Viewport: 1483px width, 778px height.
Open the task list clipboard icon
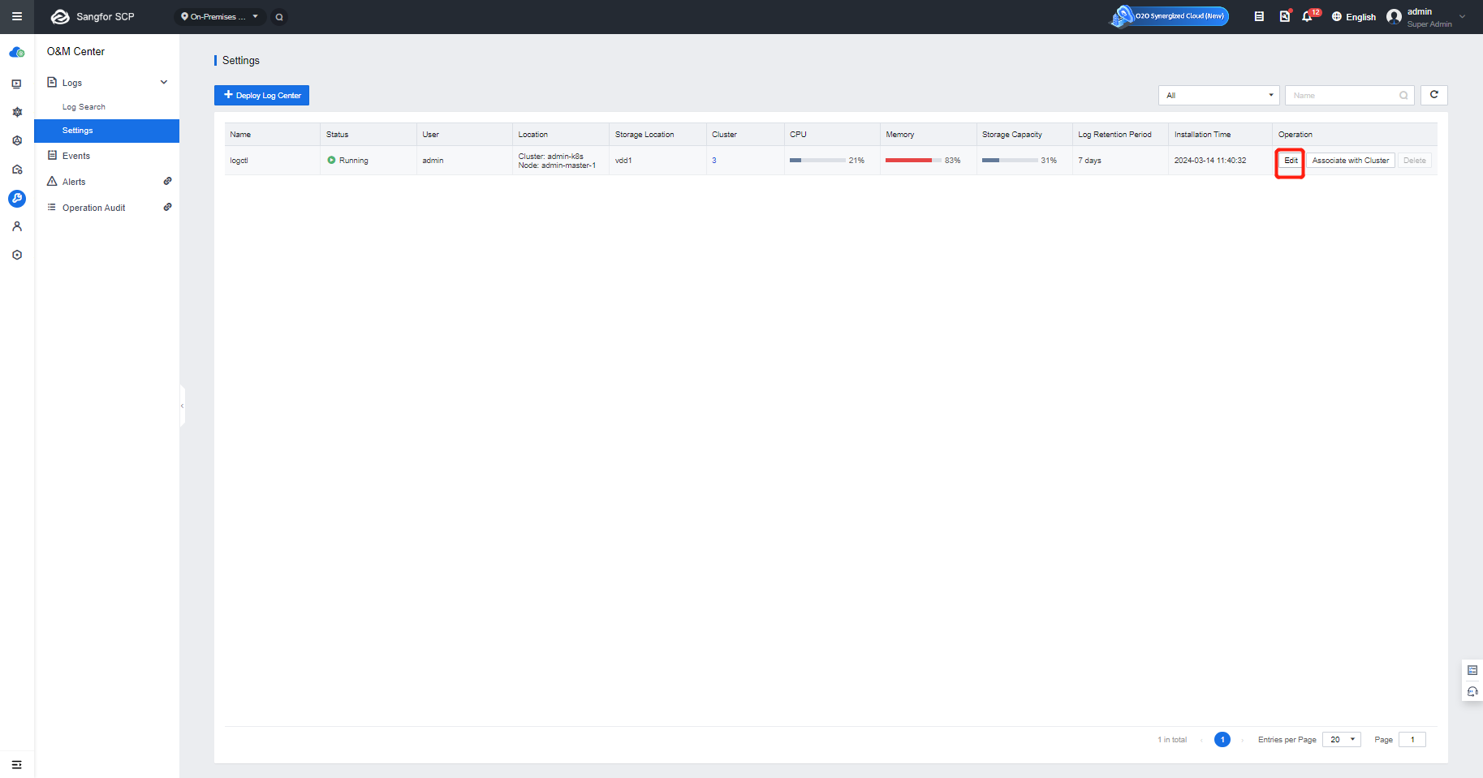point(1259,16)
